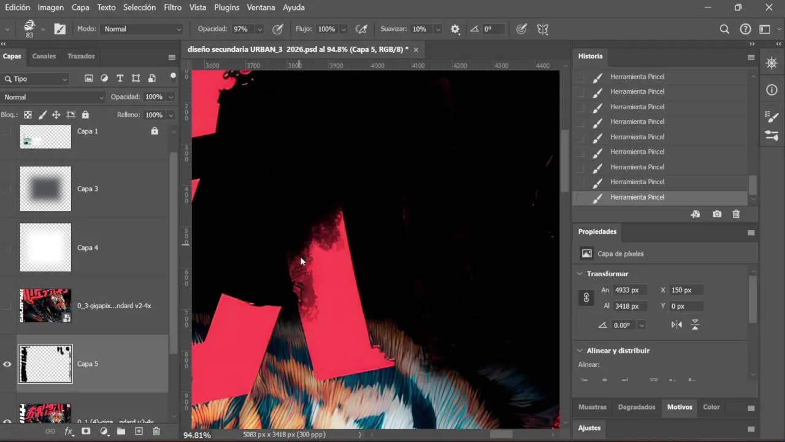This screenshot has width=785, height=442.
Task: Open the Muestras tab
Action: (592, 407)
